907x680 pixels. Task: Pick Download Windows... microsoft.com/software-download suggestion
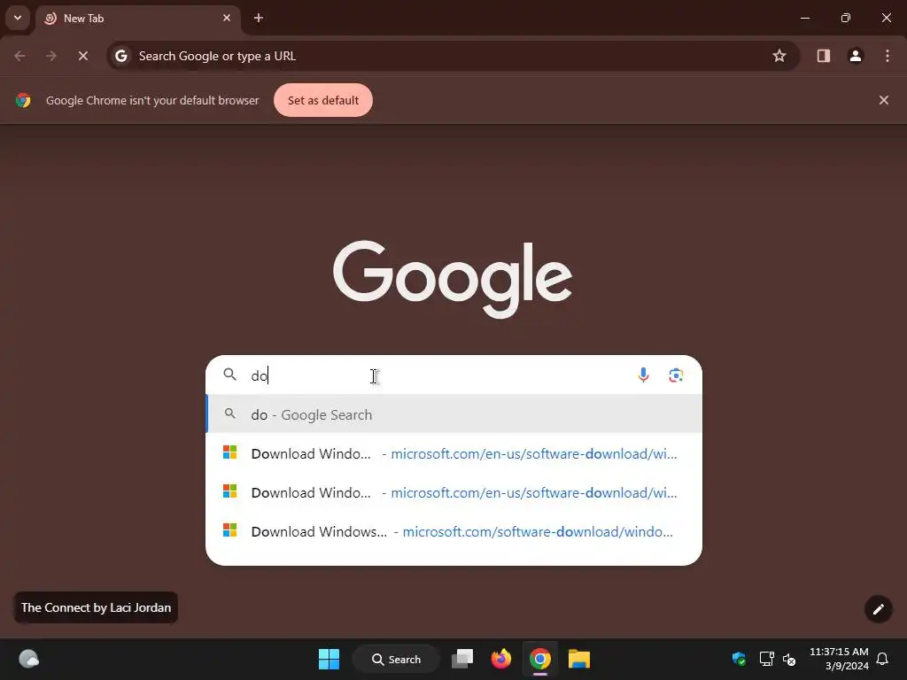(x=454, y=531)
